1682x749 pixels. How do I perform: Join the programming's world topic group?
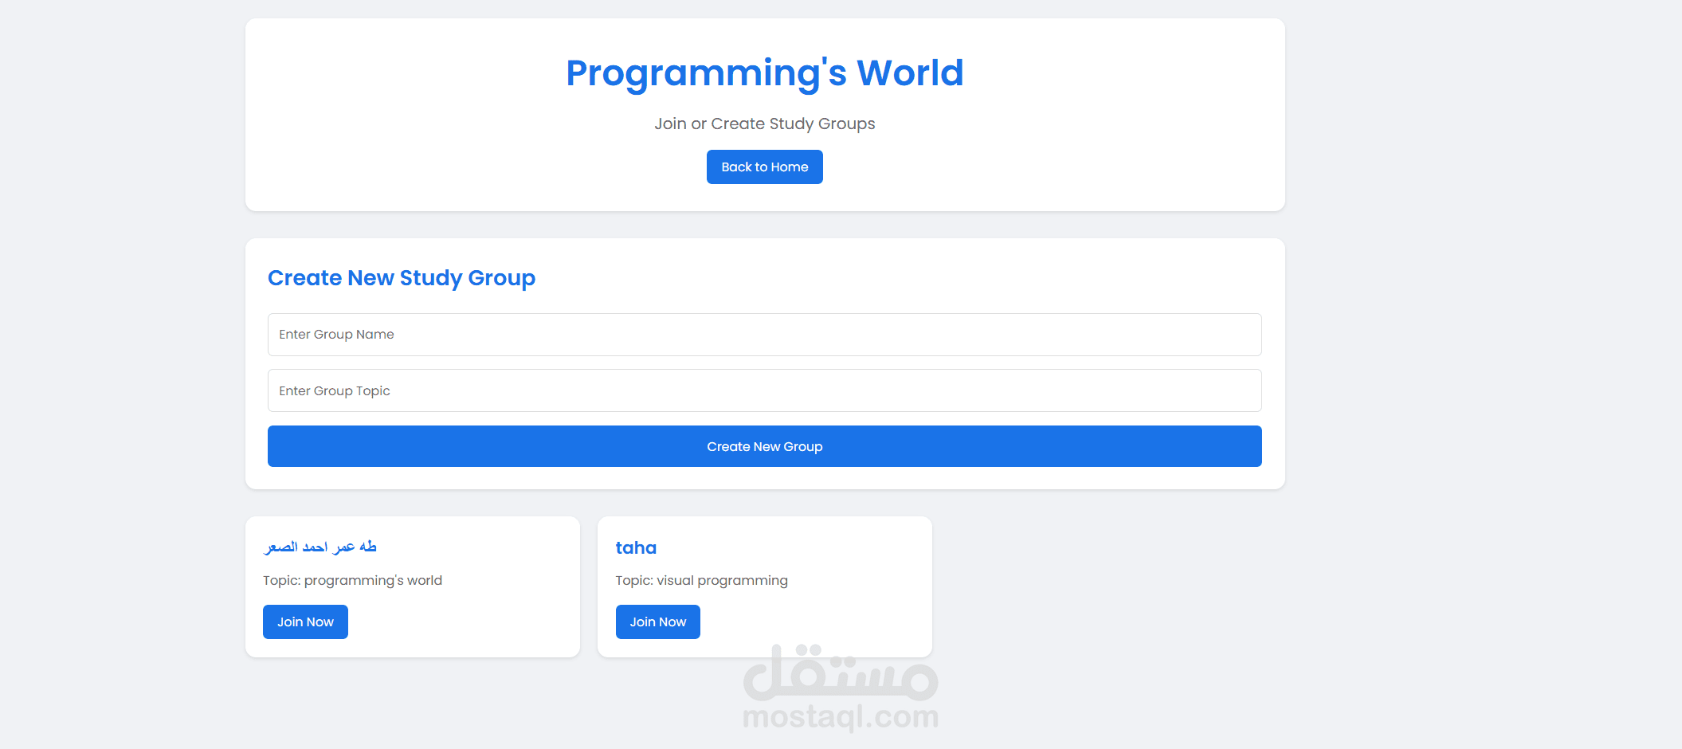[305, 622]
